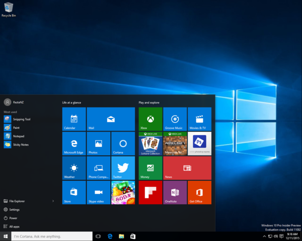Open Store from the taskbar
The height and width of the screenshot is (241, 302).
133,236
